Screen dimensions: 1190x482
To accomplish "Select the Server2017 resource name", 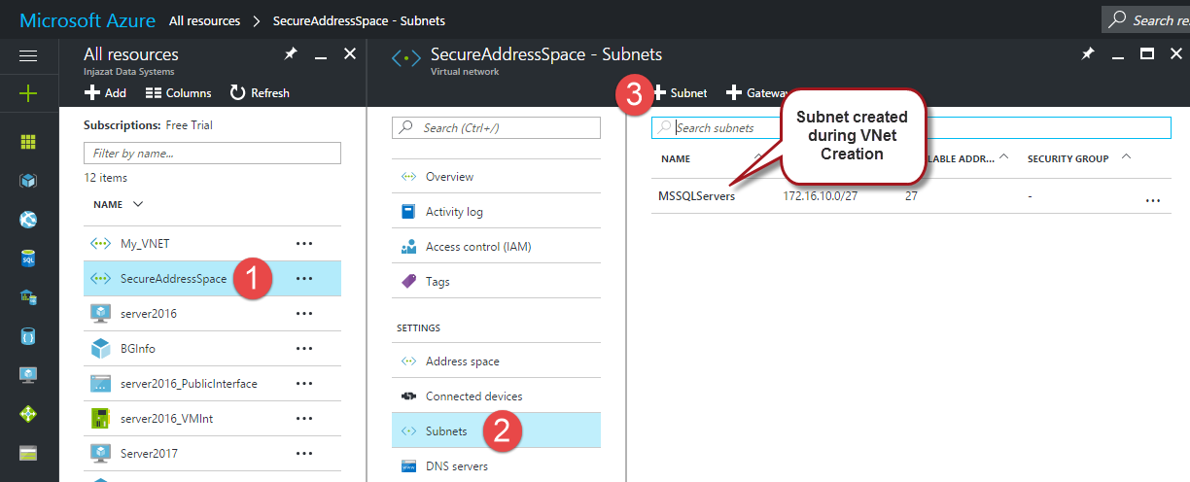I will 149,454.
